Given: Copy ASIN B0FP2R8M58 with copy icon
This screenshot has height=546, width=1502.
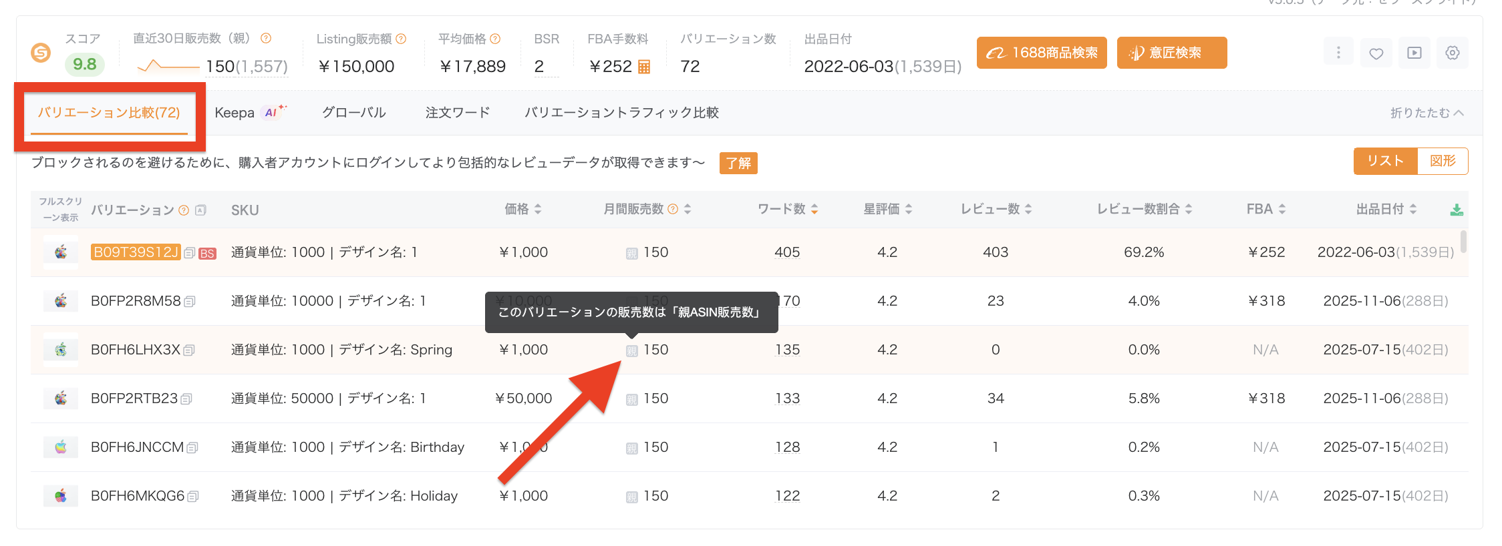Looking at the screenshot, I should pos(189,302).
